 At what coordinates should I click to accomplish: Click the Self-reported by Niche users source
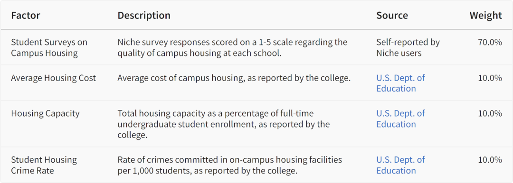(408, 47)
